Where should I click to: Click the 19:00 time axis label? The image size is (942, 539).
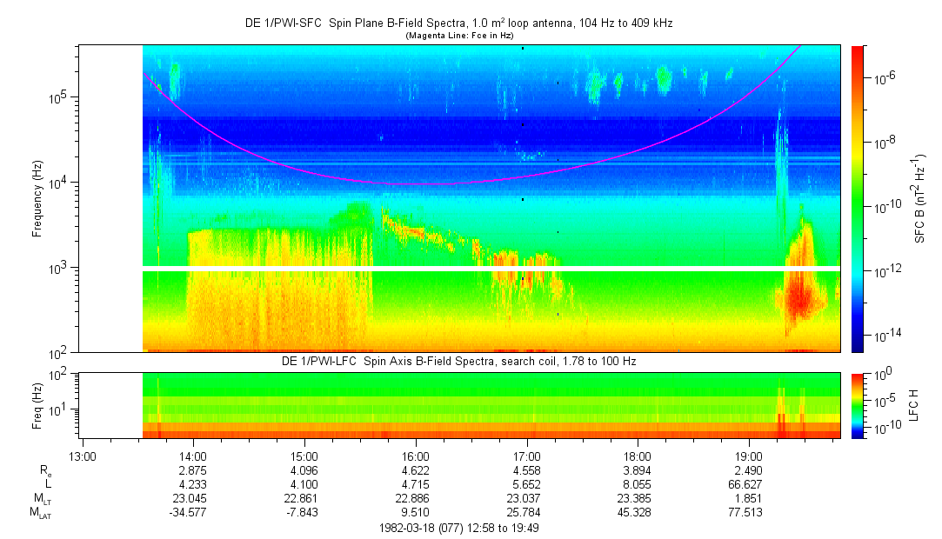[749, 456]
